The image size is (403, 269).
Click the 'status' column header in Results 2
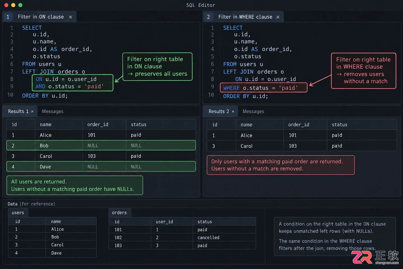[362, 125]
